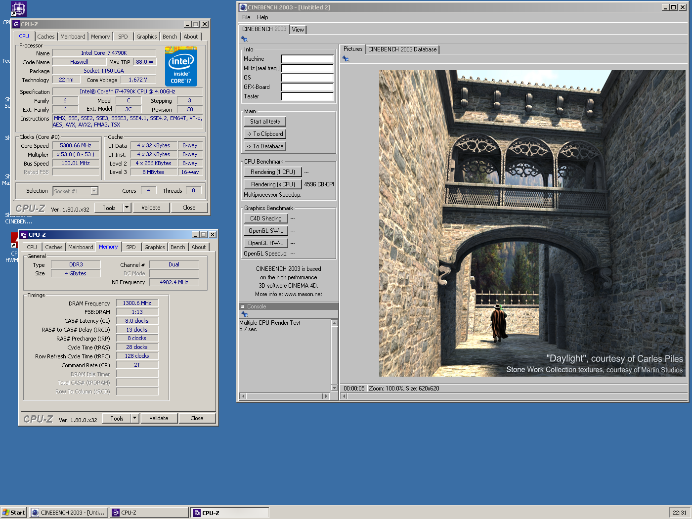Click Core Speed value 5300.66 MHz
This screenshot has width=692, height=519.
[76, 146]
